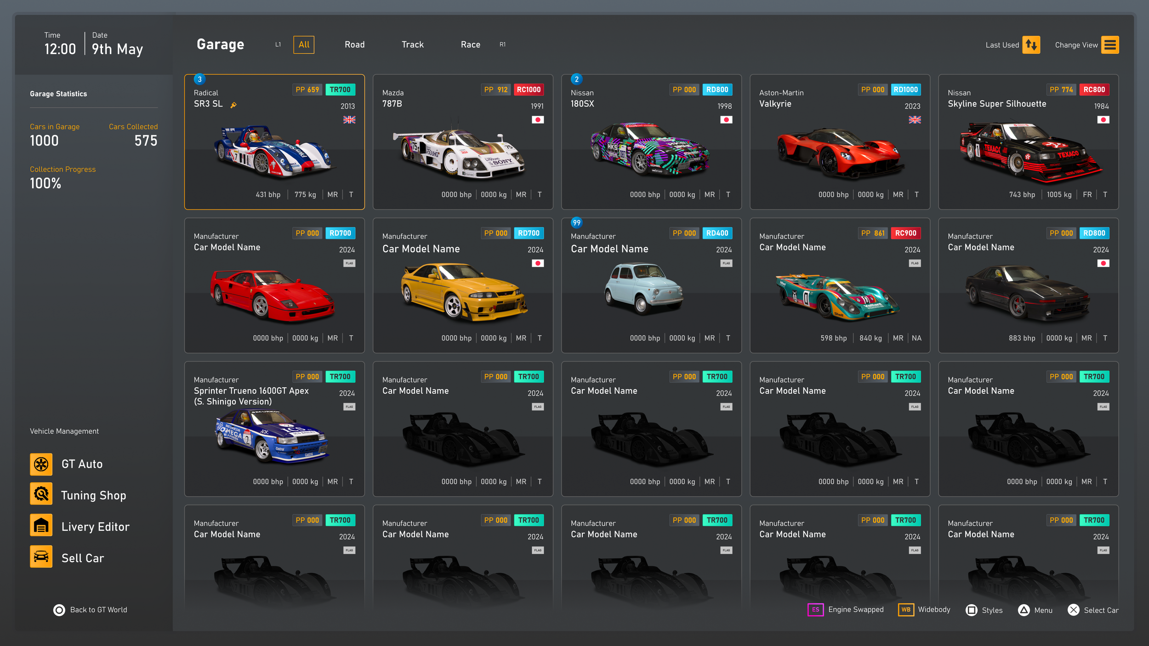Click the Engine Swapped ES legend icon
This screenshot has height=646, width=1149.
click(815, 610)
